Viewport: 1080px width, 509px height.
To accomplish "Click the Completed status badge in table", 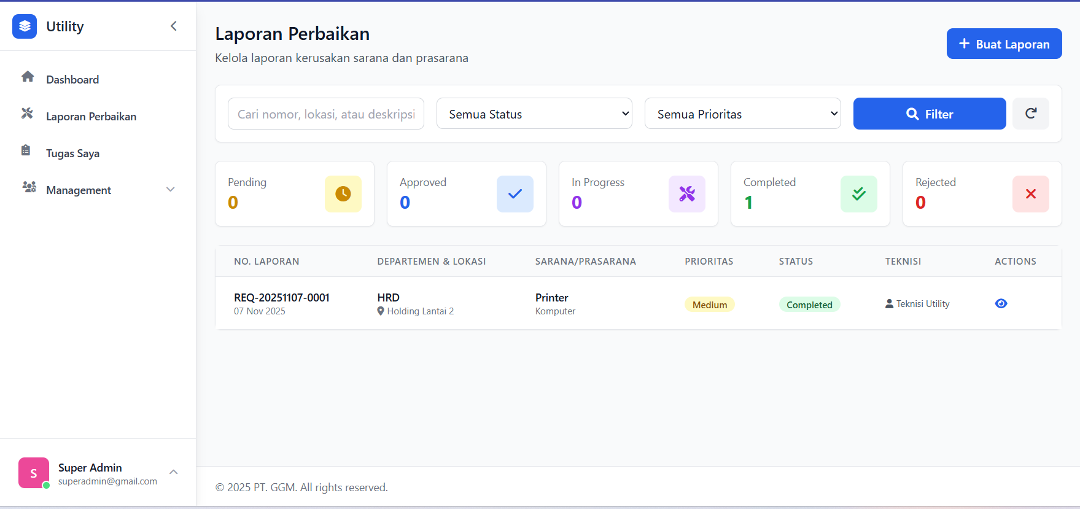I will [x=810, y=305].
